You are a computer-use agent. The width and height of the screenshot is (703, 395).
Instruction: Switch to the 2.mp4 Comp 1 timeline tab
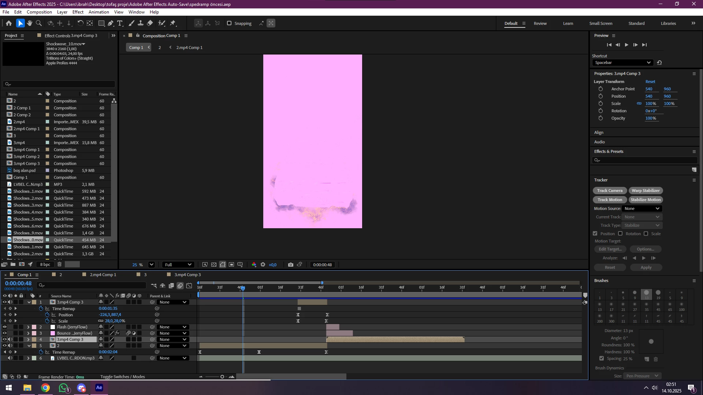(x=103, y=275)
